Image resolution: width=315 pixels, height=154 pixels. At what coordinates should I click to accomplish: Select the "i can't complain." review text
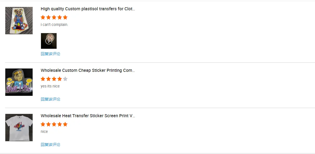[x=54, y=25]
